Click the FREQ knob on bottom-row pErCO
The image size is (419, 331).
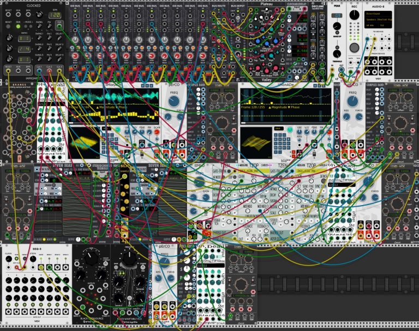tap(164, 263)
